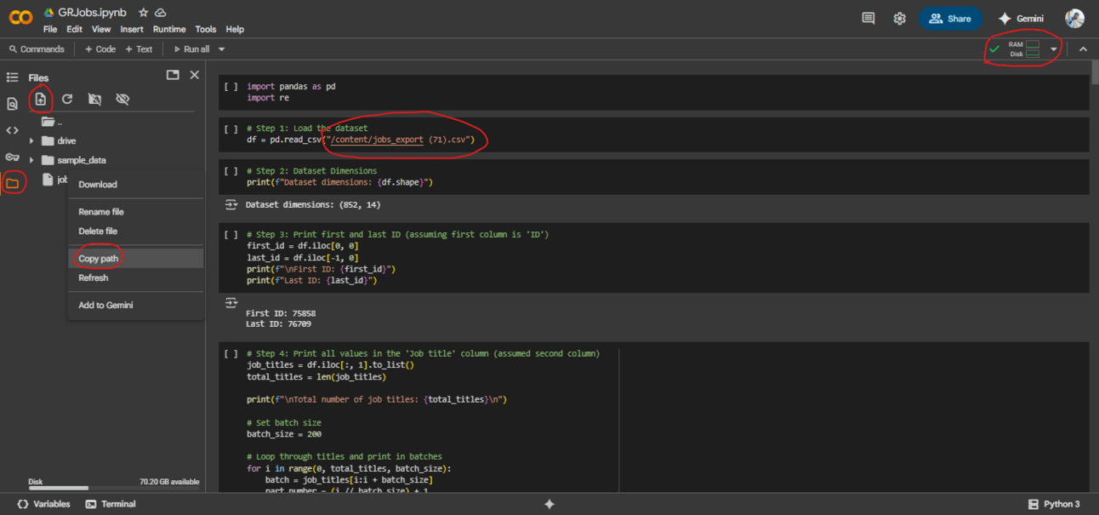
Task: Run the import pandas code cell
Action: (231, 87)
